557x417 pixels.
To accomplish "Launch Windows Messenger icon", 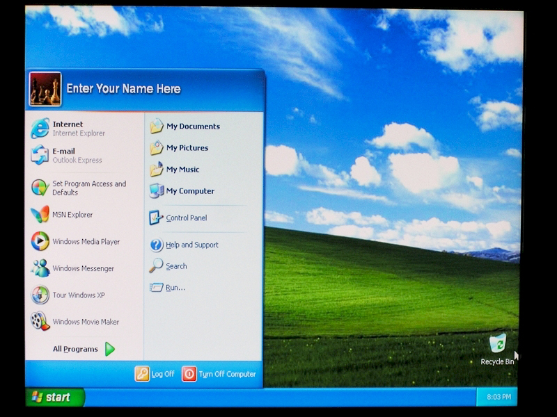I will (40, 268).
